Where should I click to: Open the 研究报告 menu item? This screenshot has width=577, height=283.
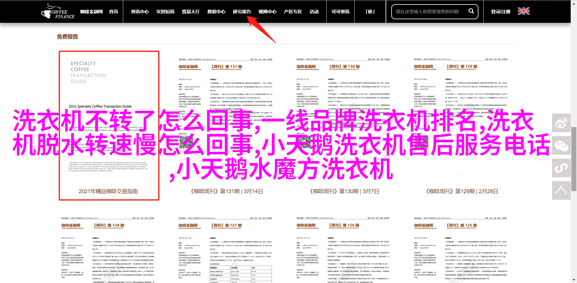coord(242,12)
